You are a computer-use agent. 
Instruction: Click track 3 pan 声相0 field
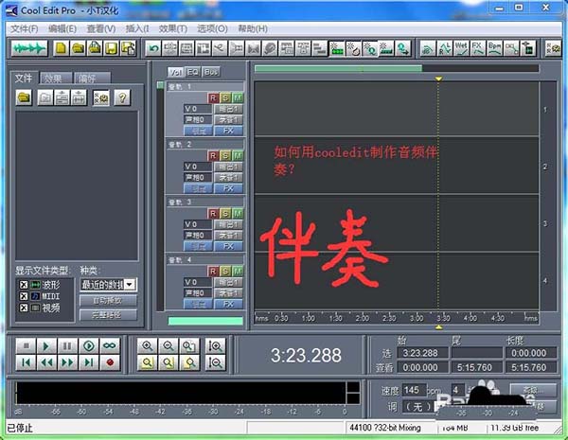click(x=198, y=236)
